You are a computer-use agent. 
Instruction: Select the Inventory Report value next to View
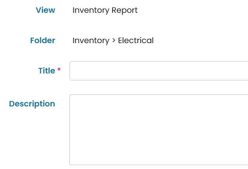105,10
